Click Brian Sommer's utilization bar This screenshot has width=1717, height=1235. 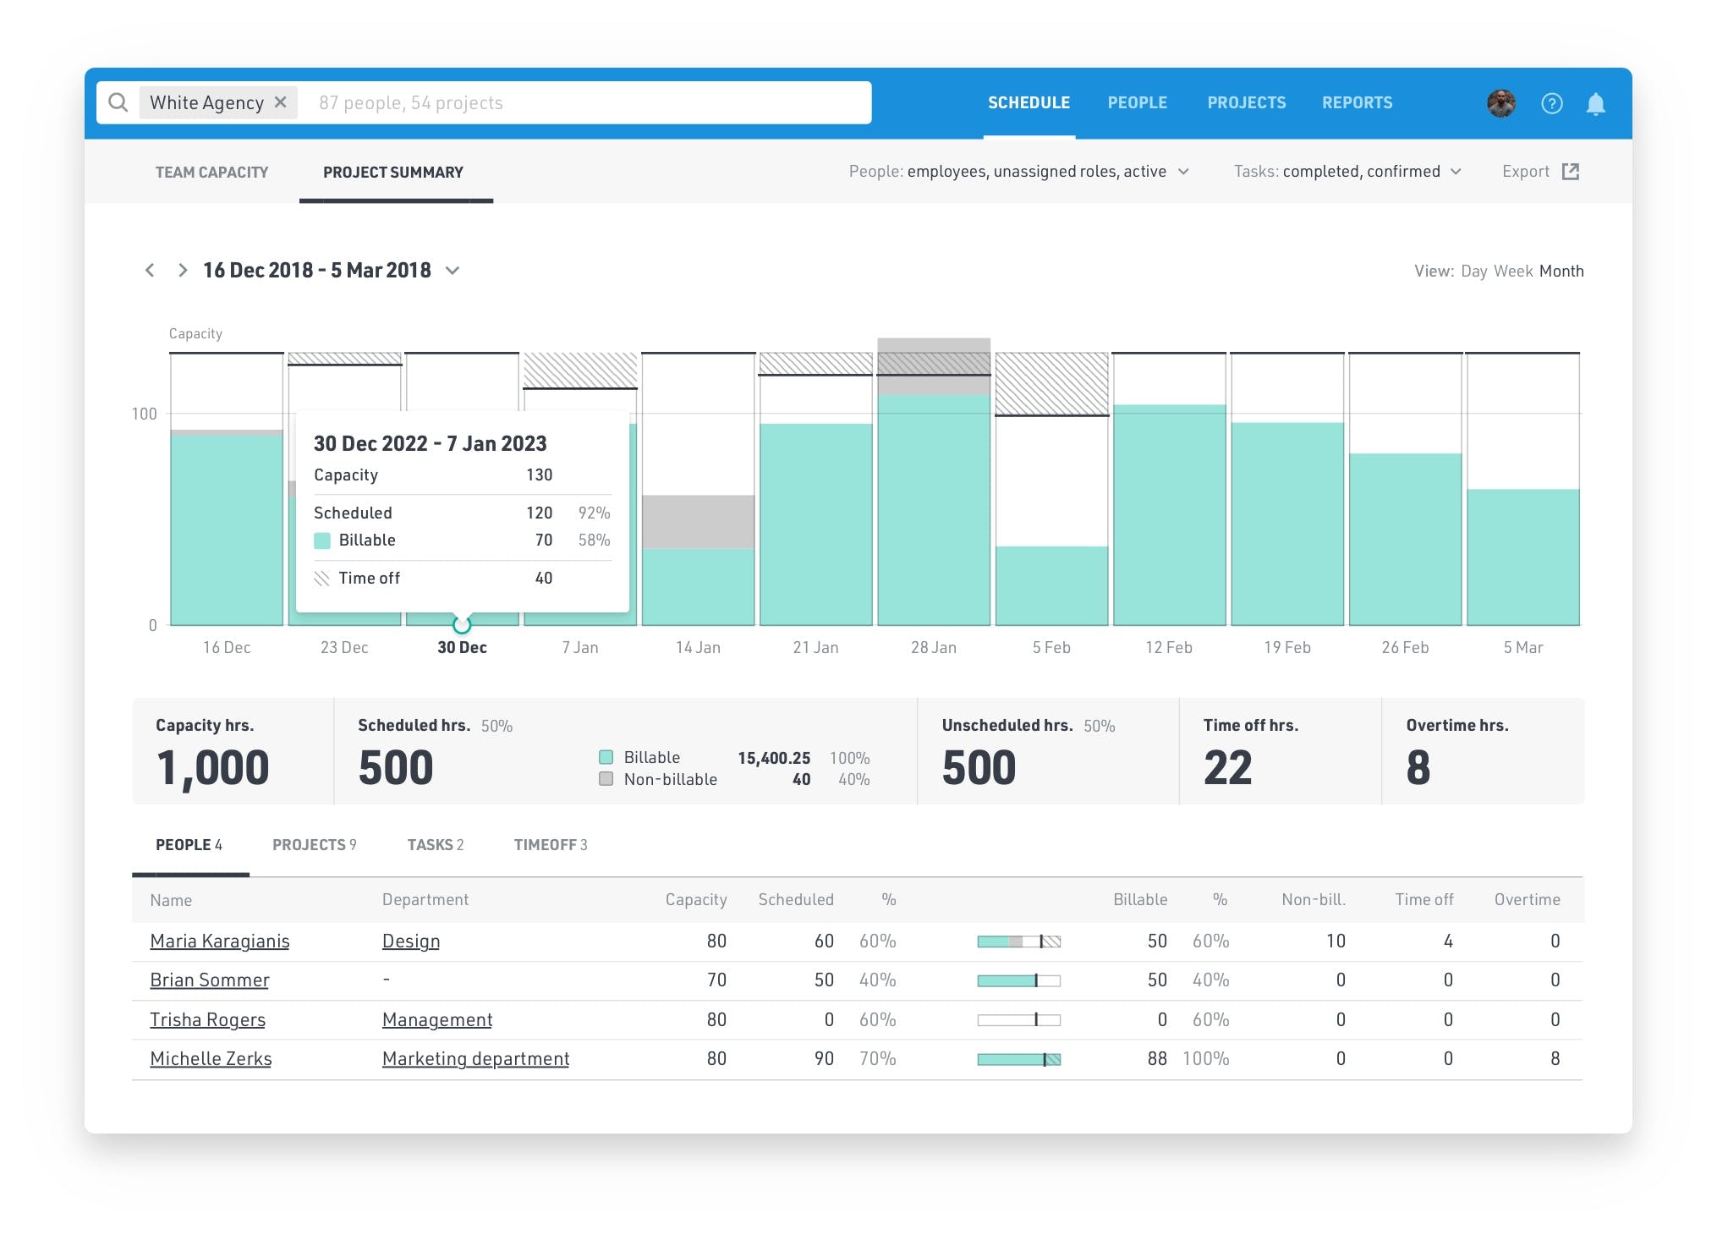[1019, 980]
